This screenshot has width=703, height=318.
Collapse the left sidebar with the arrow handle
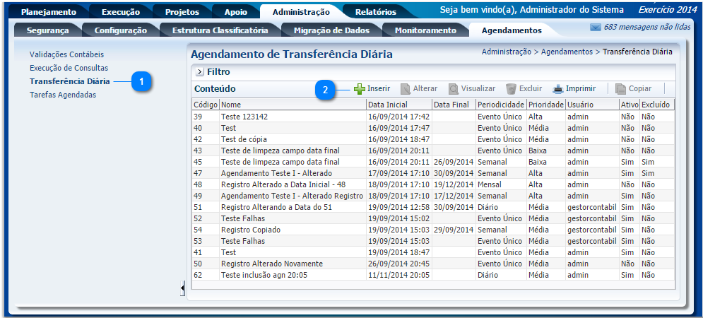[182, 288]
